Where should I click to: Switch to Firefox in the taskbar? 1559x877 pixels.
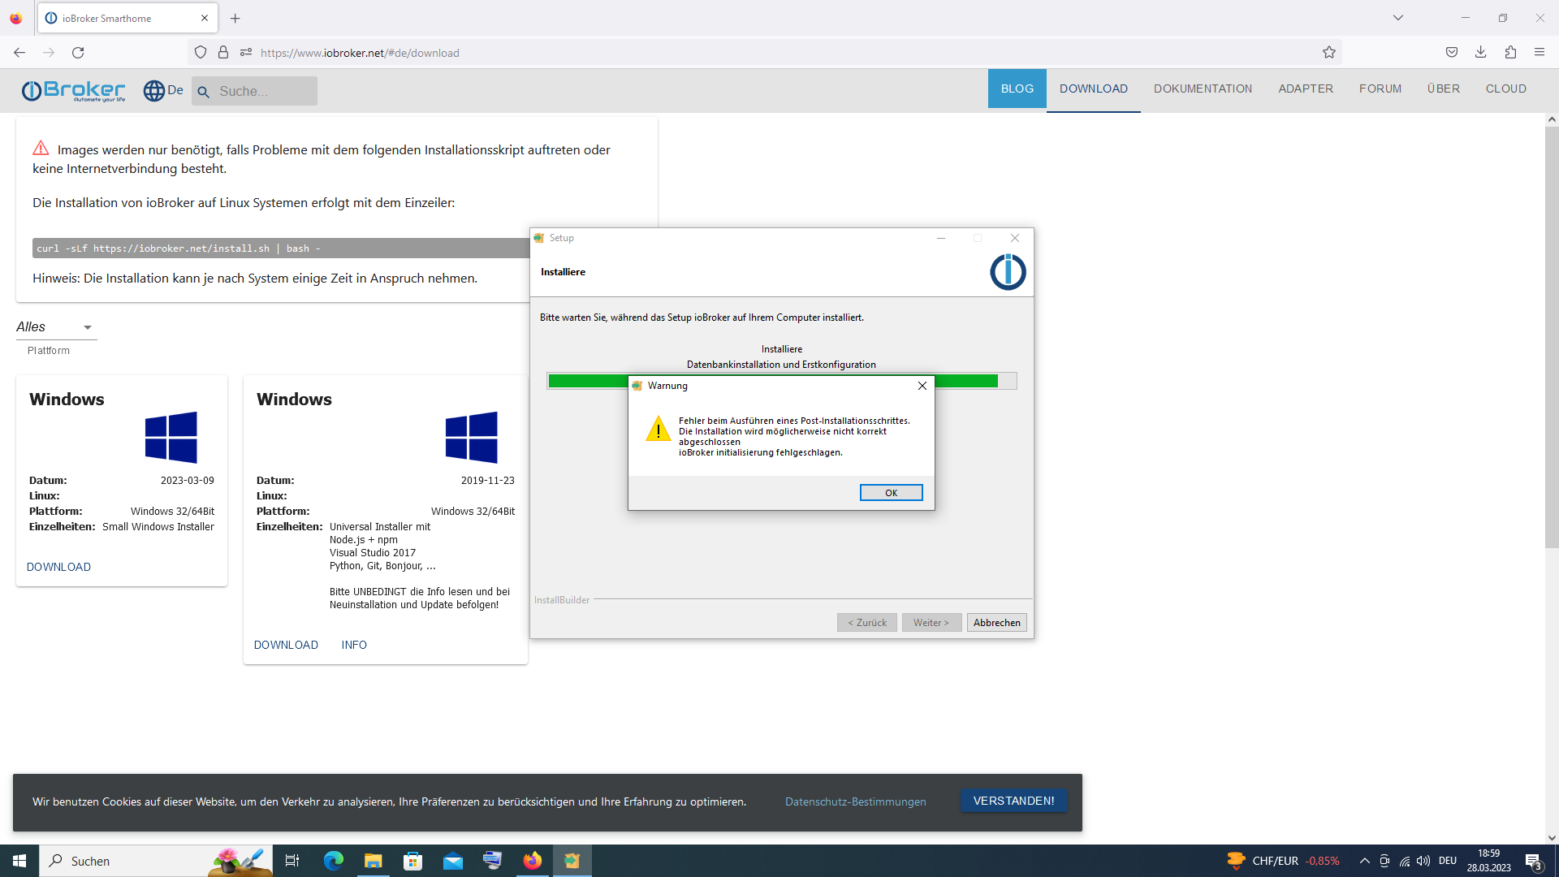533,861
